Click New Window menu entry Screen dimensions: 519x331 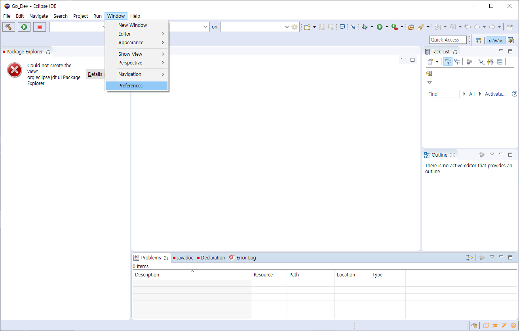click(137, 25)
